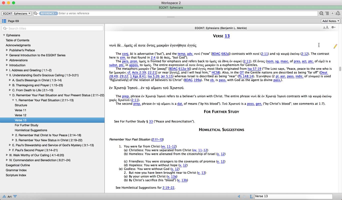Click the content pane vertical scrollbar thumb

[340, 69]
